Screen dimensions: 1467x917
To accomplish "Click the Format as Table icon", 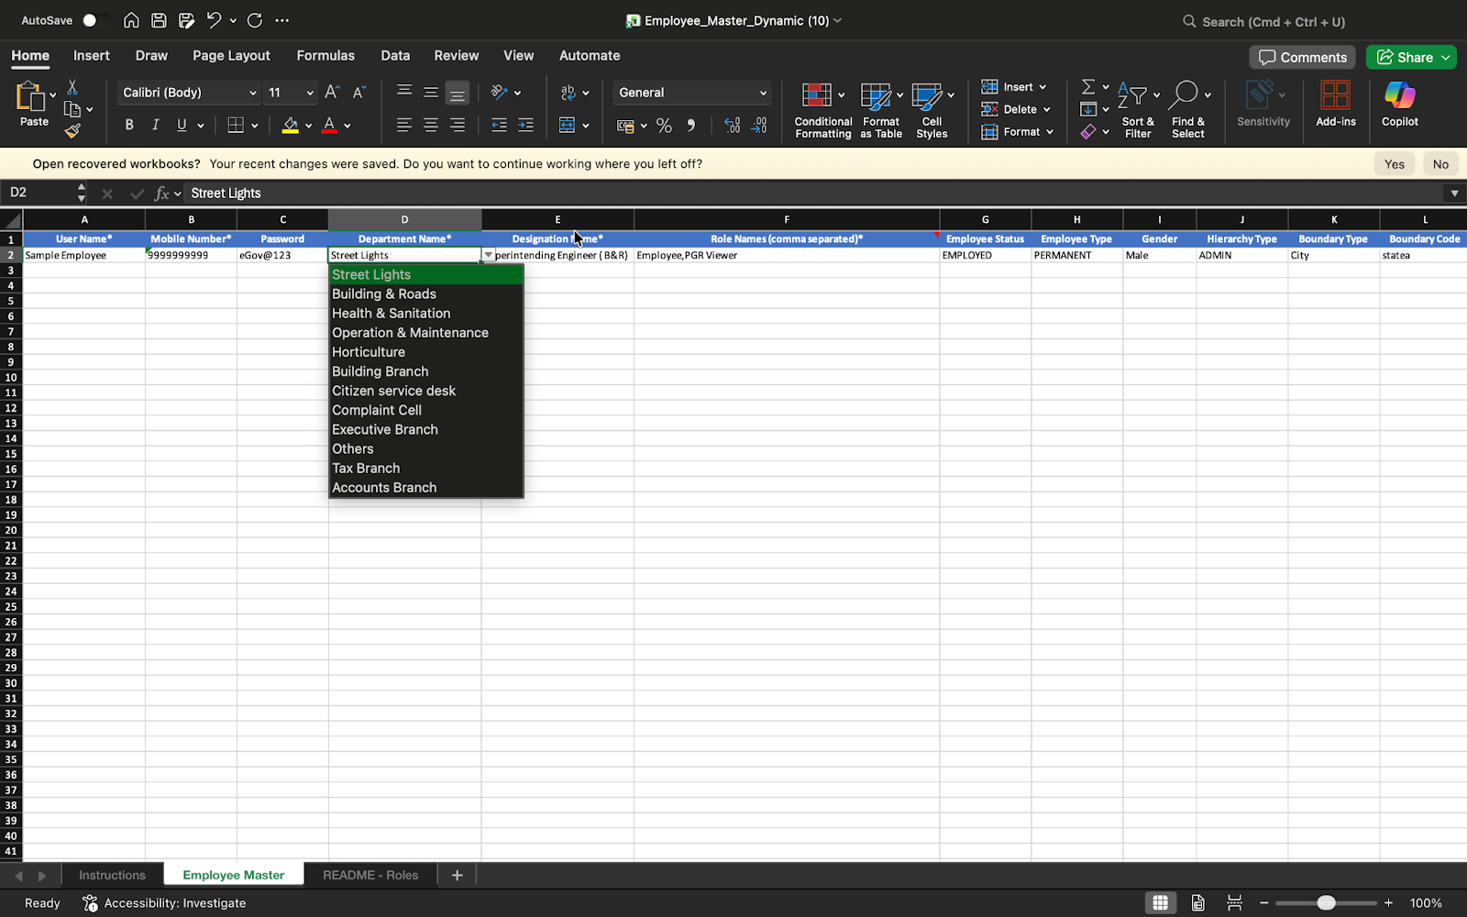I will (x=881, y=110).
